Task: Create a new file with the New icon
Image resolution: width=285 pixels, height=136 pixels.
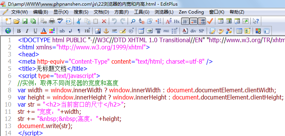Action: coord(8,21)
